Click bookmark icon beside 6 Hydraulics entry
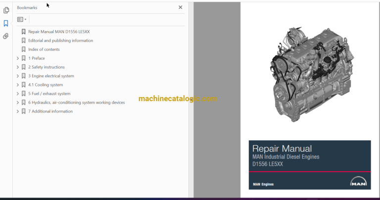 pyautogui.click(x=24, y=103)
